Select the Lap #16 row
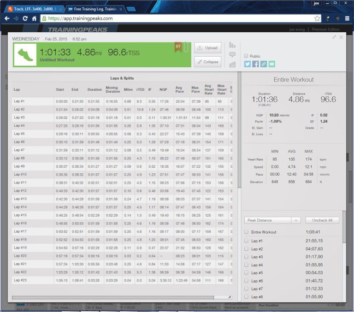This screenshot has height=312, width=354. (122, 223)
